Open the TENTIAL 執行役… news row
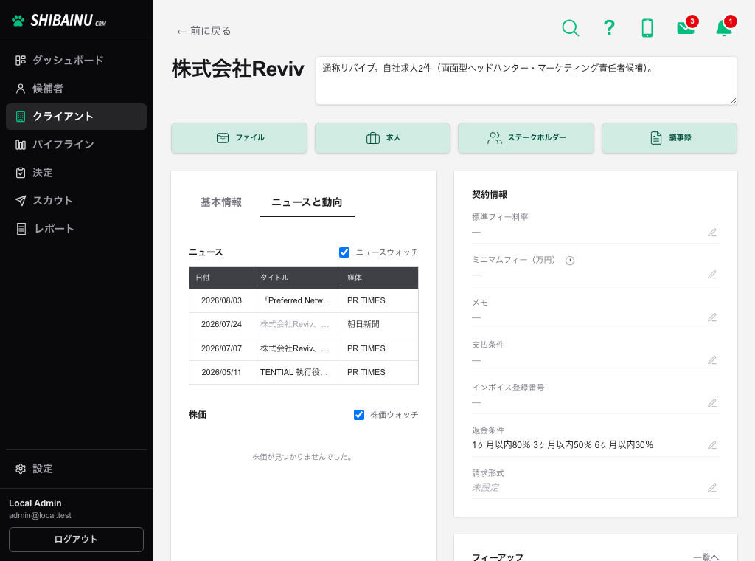Image resolution: width=755 pixels, height=561 pixels. 304,373
